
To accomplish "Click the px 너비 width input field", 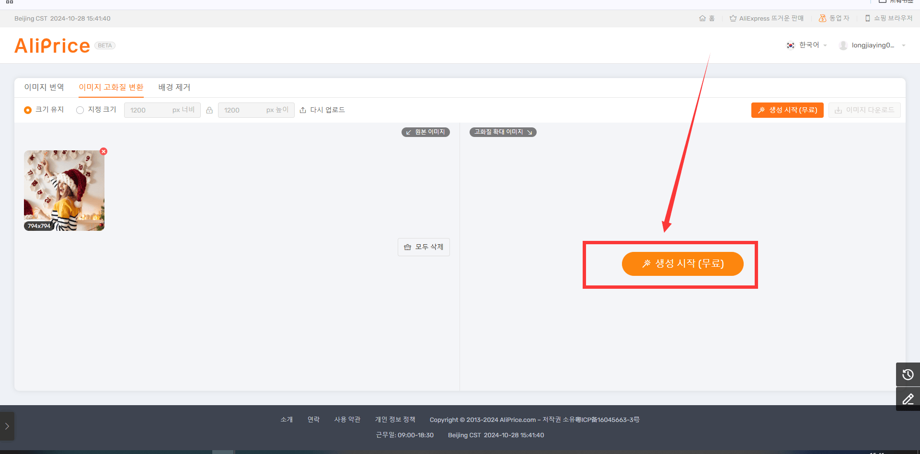I will point(162,110).
